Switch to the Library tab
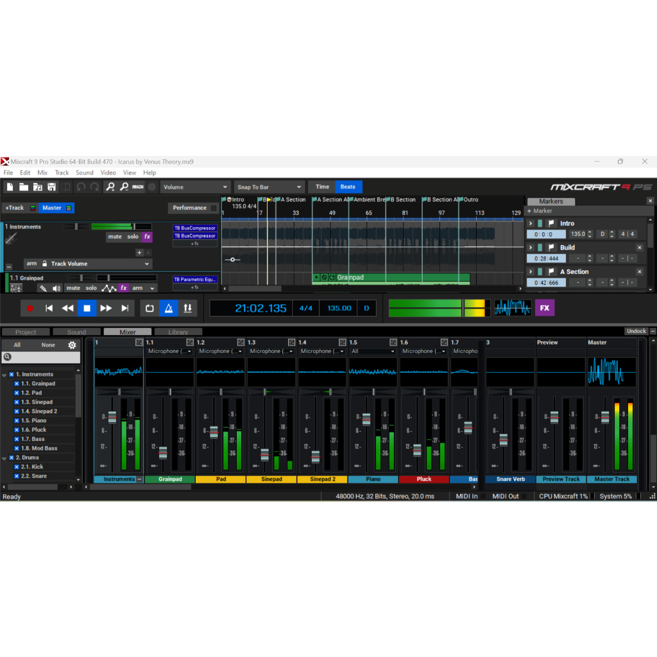The width and height of the screenshot is (657, 657). click(x=178, y=332)
